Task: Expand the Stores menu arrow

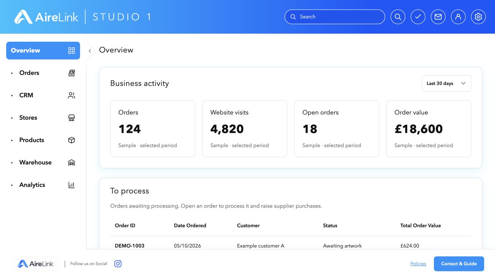Action: [12, 118]
